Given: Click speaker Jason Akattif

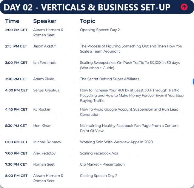Looking at the screenshot, I should 44,46.
